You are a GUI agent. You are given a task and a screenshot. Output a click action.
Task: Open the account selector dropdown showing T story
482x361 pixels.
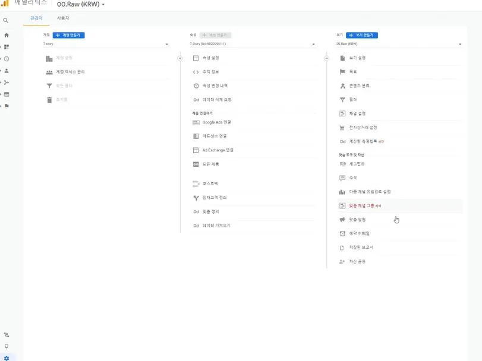click(106, 44)
